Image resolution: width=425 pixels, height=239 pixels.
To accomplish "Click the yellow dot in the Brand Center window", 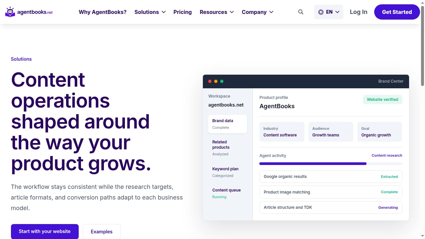I will pyautogui.click(x=216, y=81).
